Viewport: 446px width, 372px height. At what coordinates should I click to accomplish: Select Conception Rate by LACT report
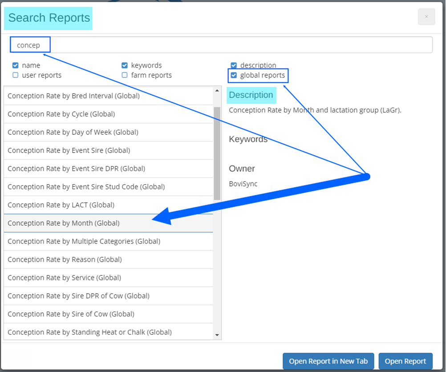pos(60,205)
